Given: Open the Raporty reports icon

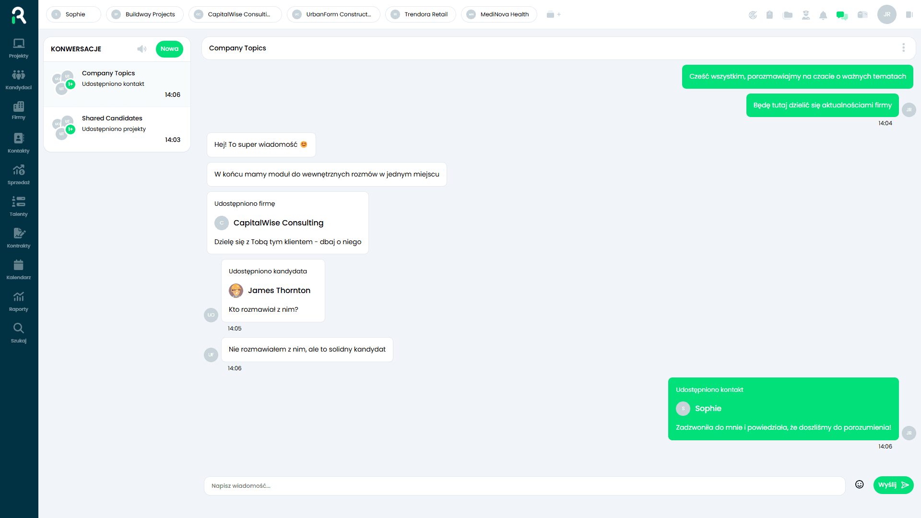Looking at the screenshot, I should [x=19, y=301].
